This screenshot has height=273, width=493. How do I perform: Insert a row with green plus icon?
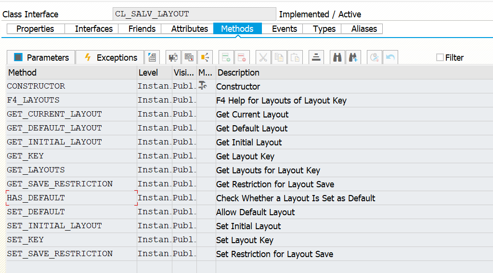226,57
